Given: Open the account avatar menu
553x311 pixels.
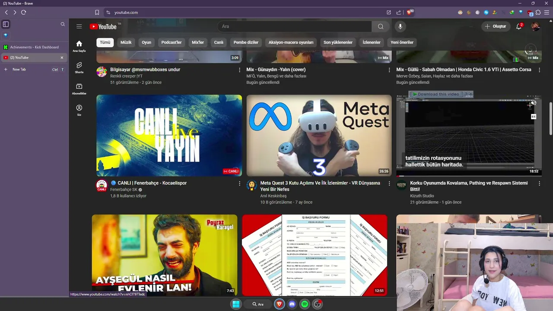Looking at the screenshot, I should 535,26.
